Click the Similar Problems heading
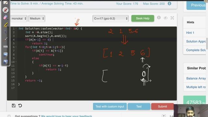 pos(196,68)
